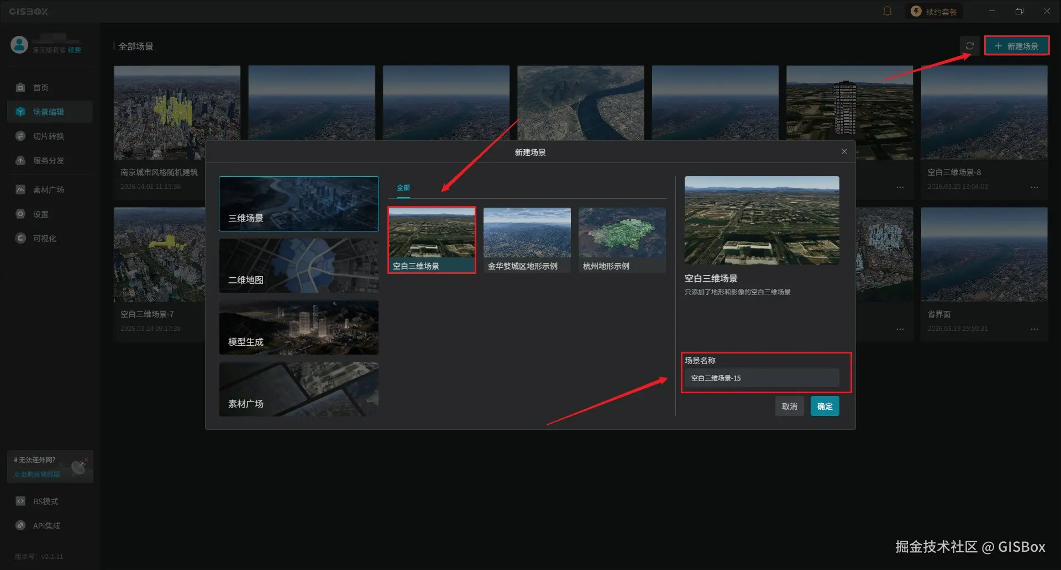Confirm with the 确定 button

tap(824, 406)
